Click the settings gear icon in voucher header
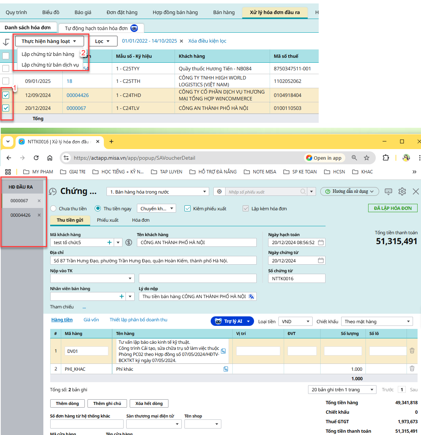 tap(402, 192)
